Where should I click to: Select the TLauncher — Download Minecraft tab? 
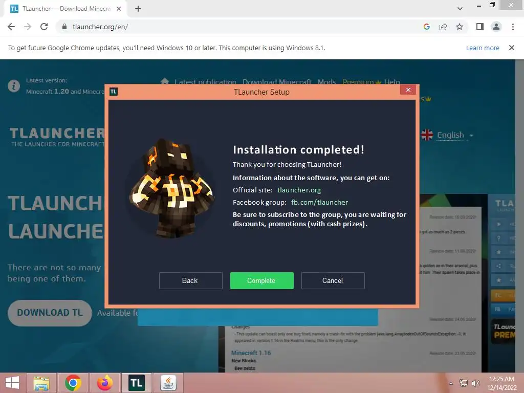pyautogui.click(x=65, y=9)
